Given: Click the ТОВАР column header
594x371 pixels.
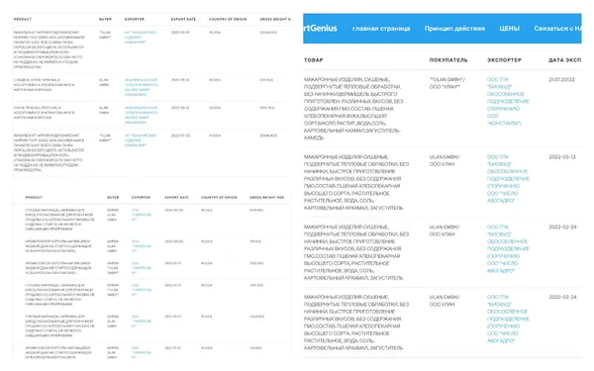Looking at the screenshot, I should pos(313,59).
